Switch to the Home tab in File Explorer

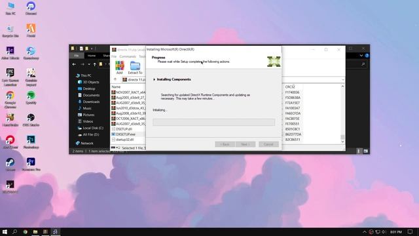tap(92, 56)
